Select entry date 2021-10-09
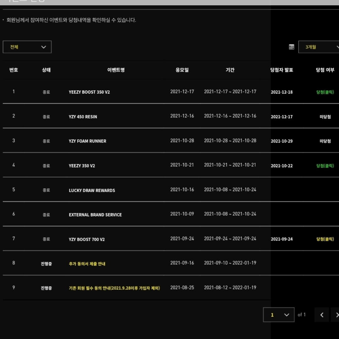 point(182,214)
